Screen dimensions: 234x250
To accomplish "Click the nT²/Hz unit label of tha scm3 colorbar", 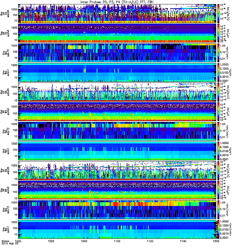I will (x=228, y=33).
